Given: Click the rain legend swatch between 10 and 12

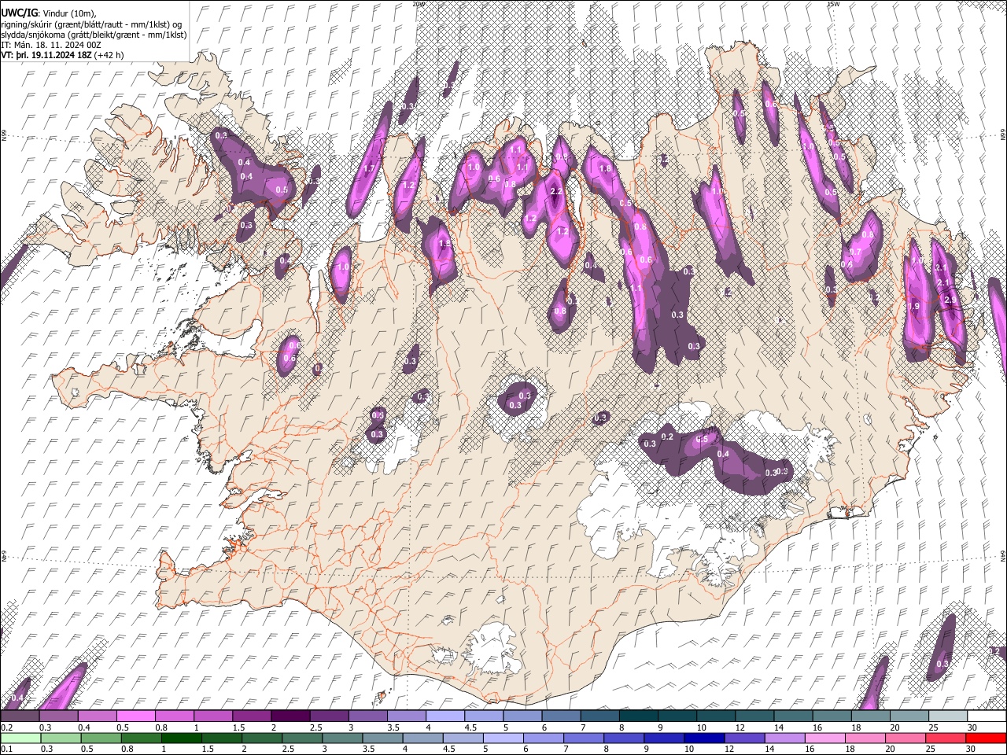Looking at the screenshot, I should [x=704, y=738].
